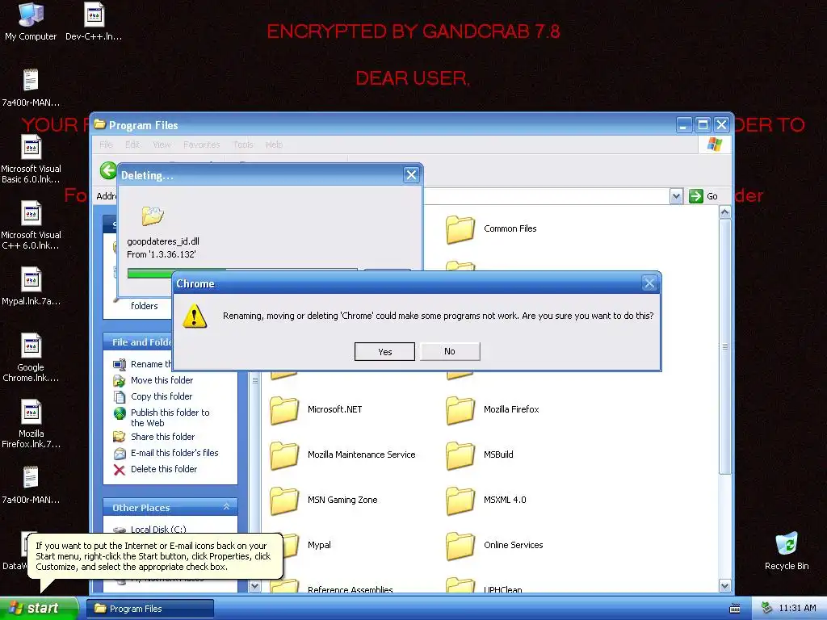Open the File menu

(x=106, y=145)
